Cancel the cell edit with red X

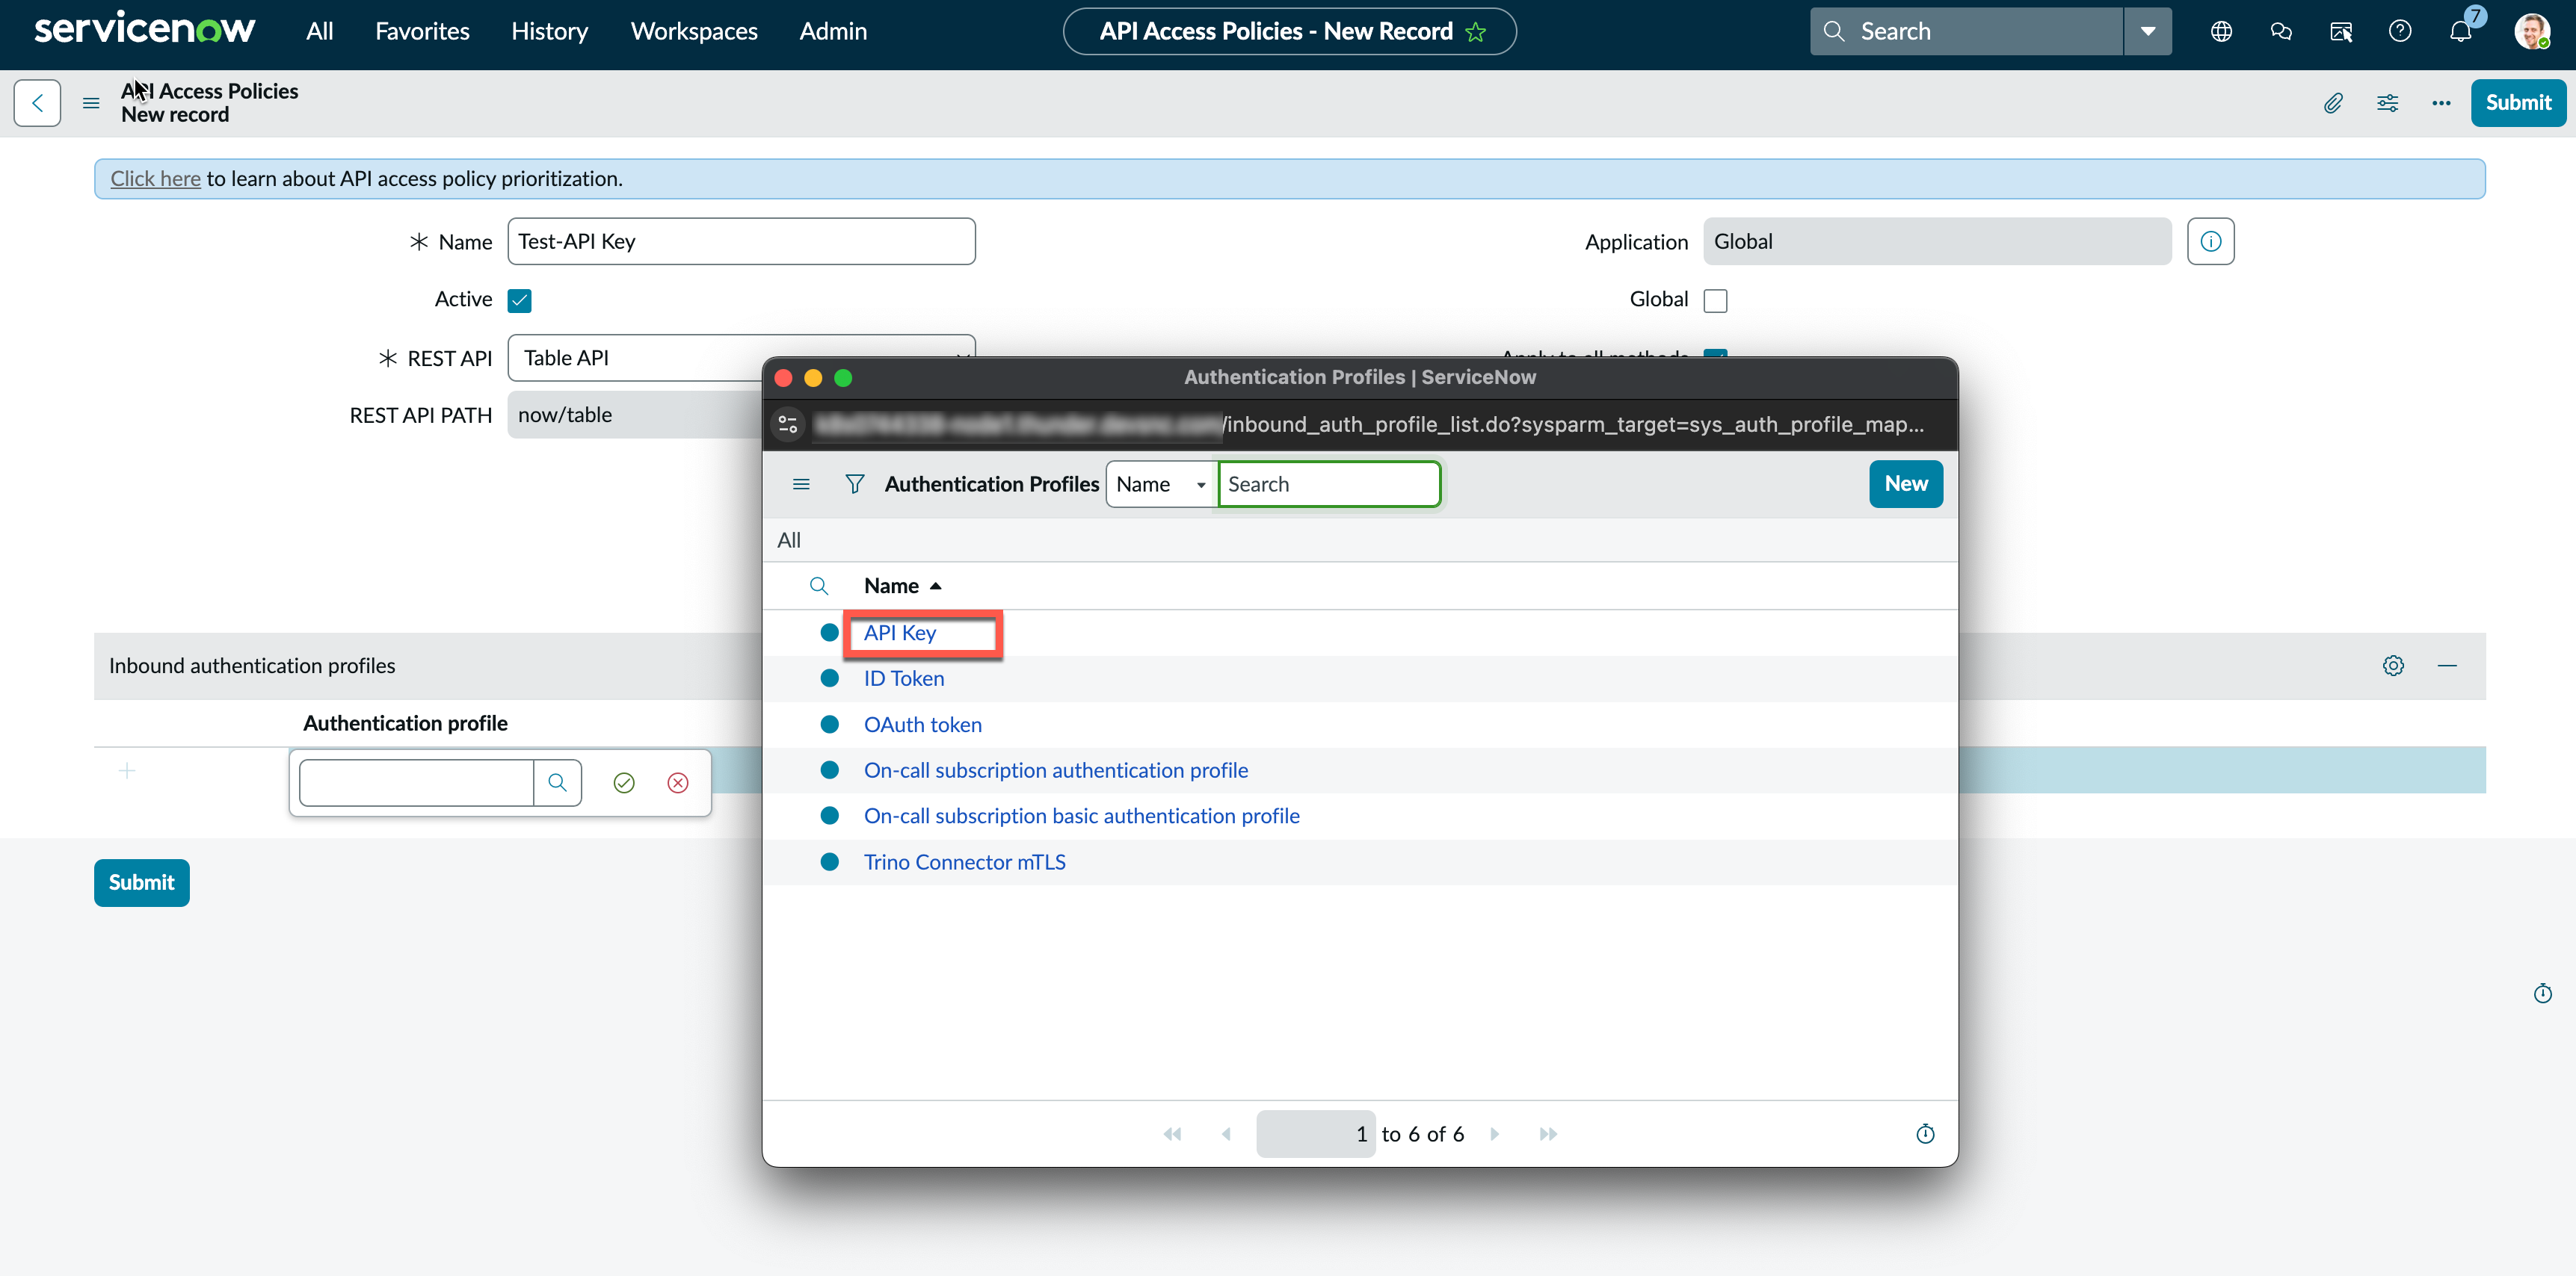[x=678, y=782]
